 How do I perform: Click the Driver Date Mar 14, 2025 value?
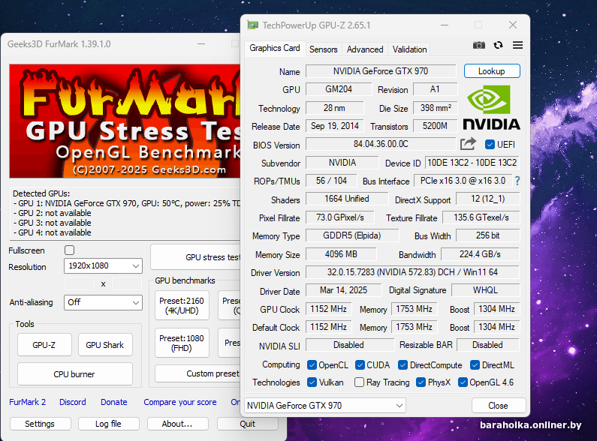click(343, 290)
